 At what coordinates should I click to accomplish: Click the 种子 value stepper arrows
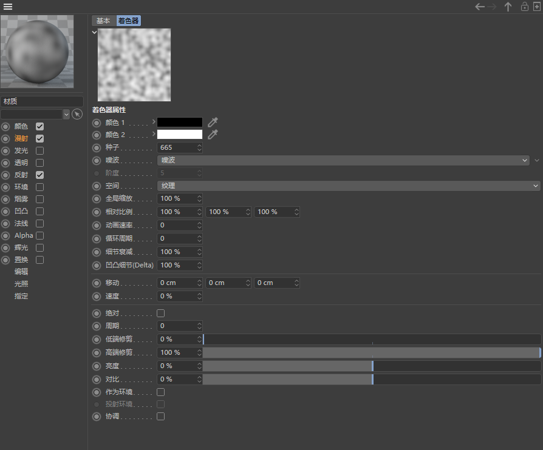pos(199,148)
